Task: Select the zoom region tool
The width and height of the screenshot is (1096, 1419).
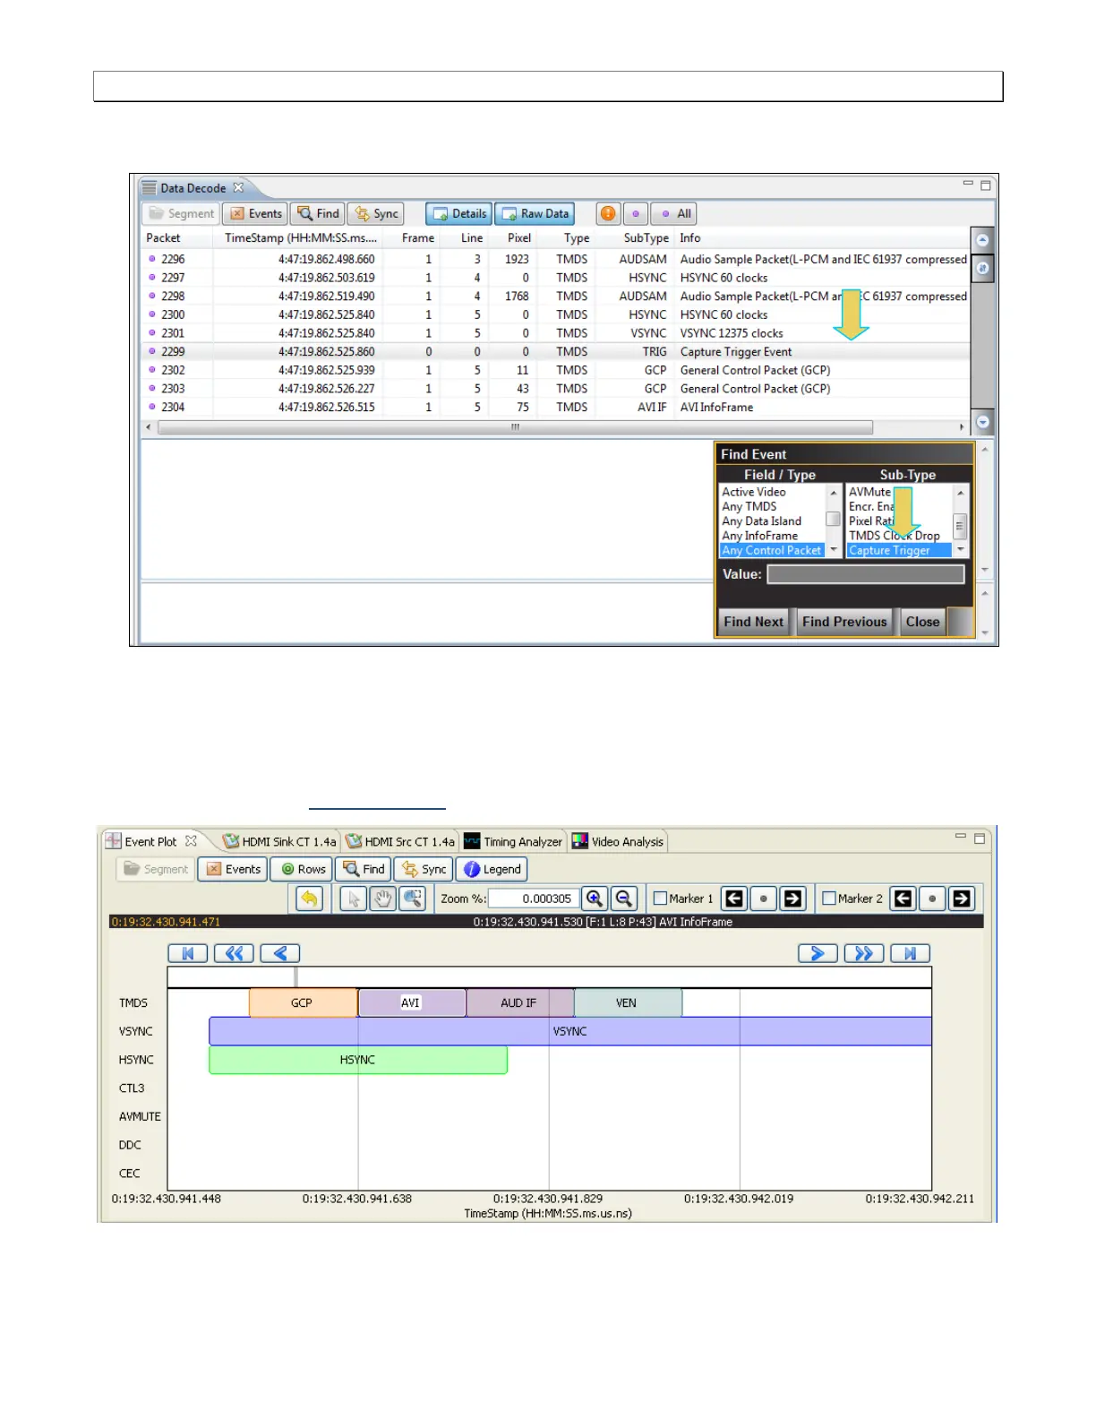Action: pyautogui.click(x=413, y=899)
